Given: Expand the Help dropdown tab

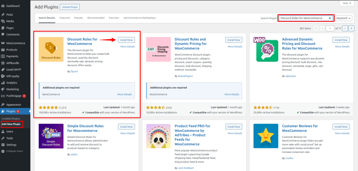Looking at the screenshot, I should (347, 3).
